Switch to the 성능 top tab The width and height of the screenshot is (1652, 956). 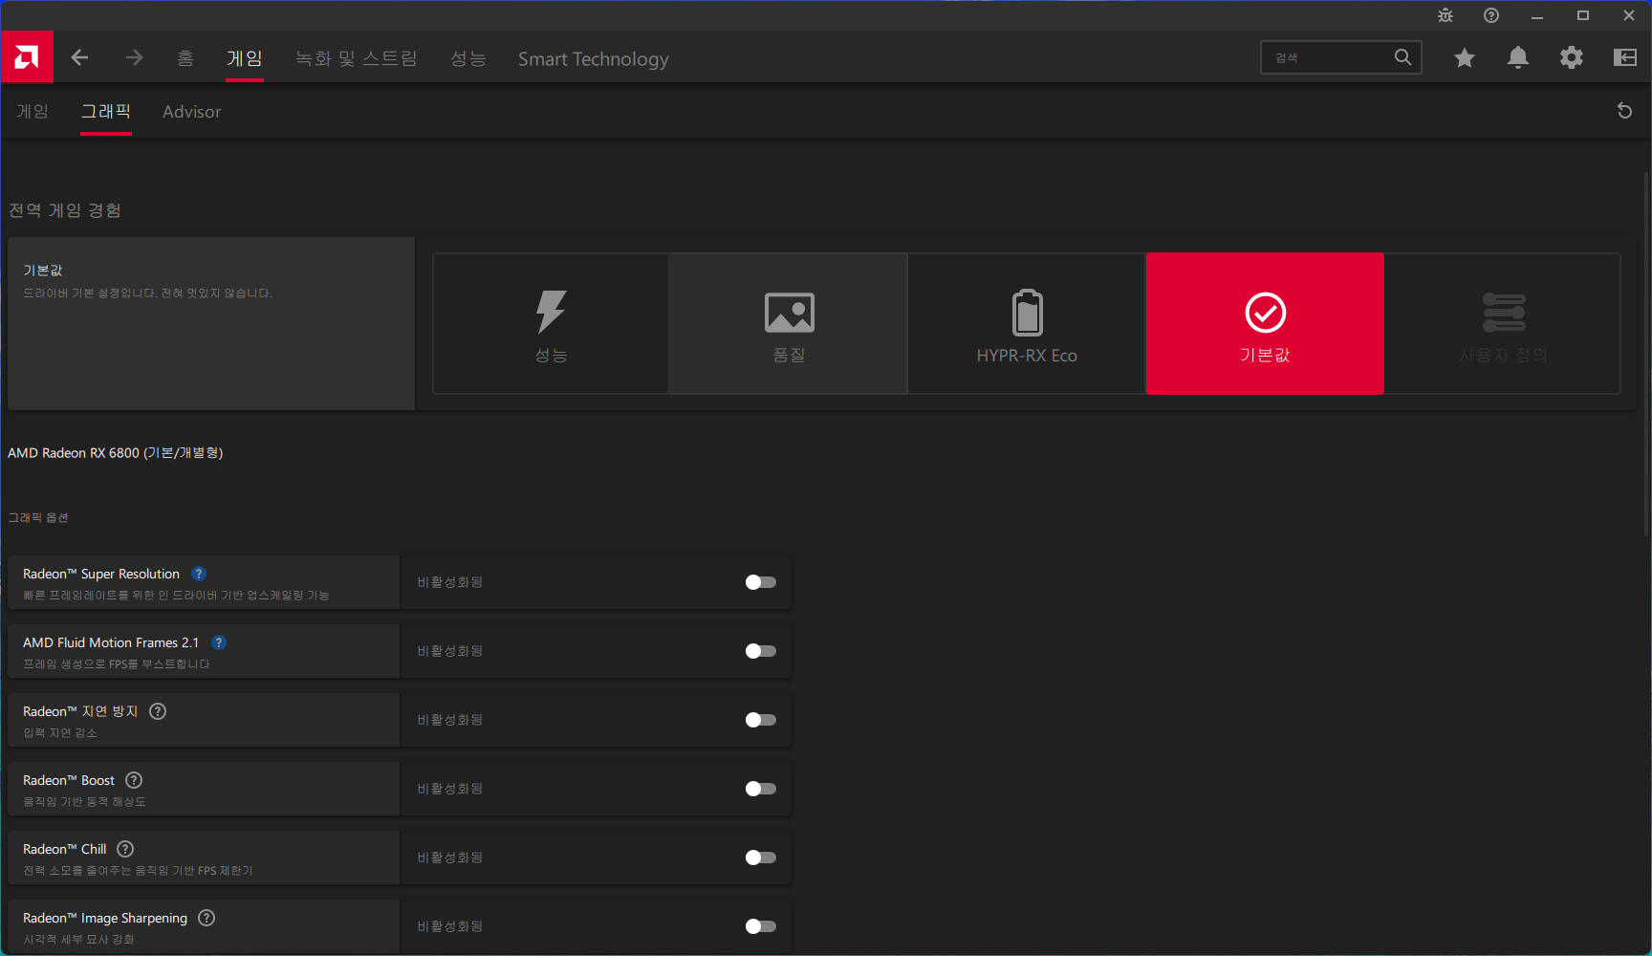[468, 58]
